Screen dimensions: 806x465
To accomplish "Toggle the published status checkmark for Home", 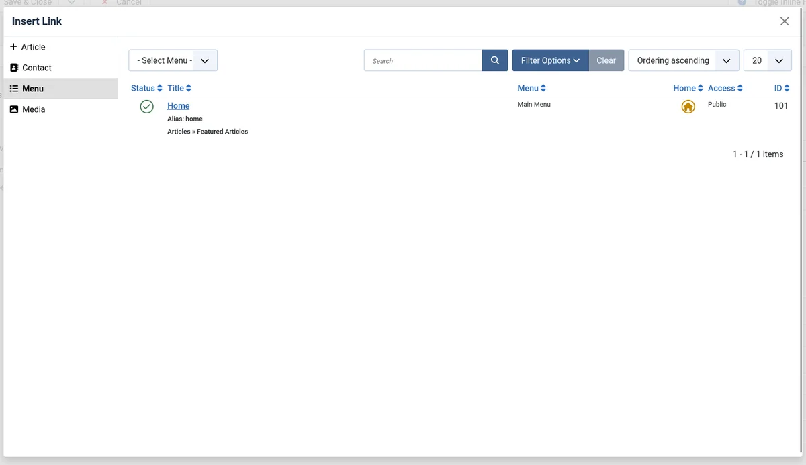I will 146,106.
